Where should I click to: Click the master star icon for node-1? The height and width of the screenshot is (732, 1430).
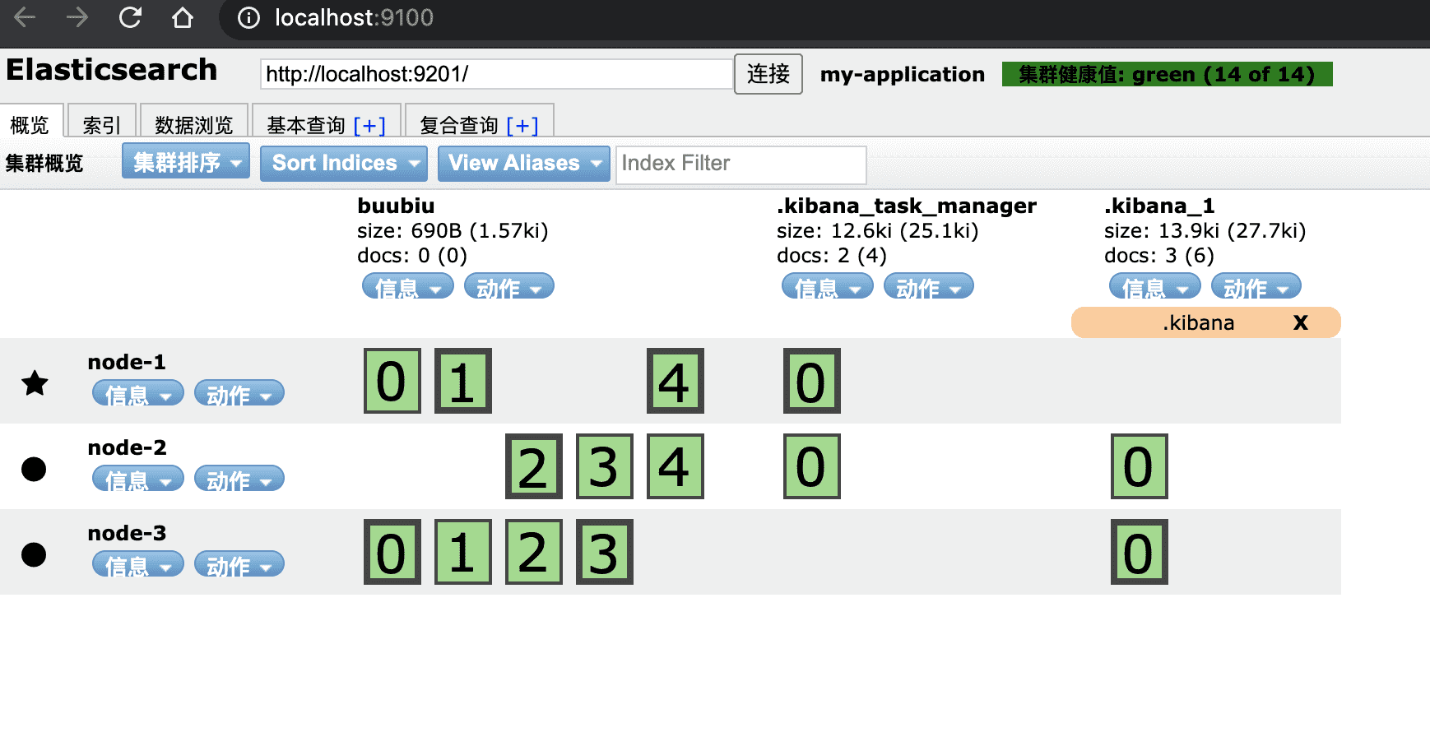pos(35,383)
